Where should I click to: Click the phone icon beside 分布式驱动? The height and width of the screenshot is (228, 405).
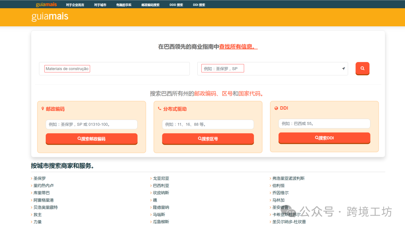159,108
